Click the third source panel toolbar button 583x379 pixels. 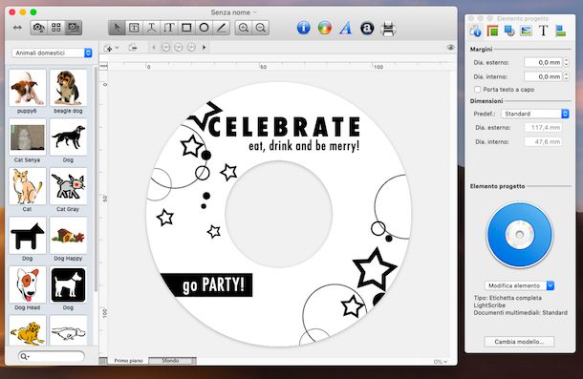[74, 28]
